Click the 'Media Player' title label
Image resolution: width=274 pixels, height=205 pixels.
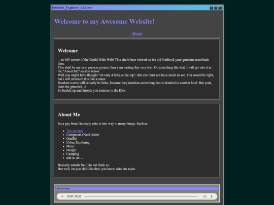63,188
